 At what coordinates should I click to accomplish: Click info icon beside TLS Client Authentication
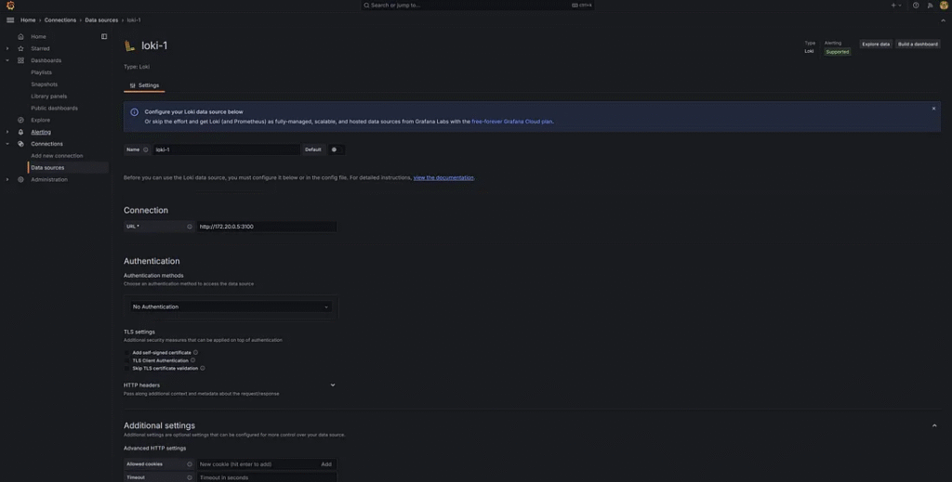(x=193, y=360)
